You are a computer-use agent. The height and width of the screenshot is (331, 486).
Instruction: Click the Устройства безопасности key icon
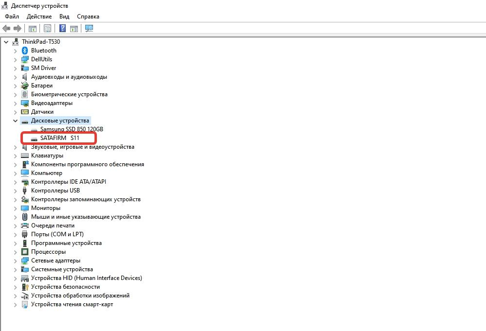point(25,287)
